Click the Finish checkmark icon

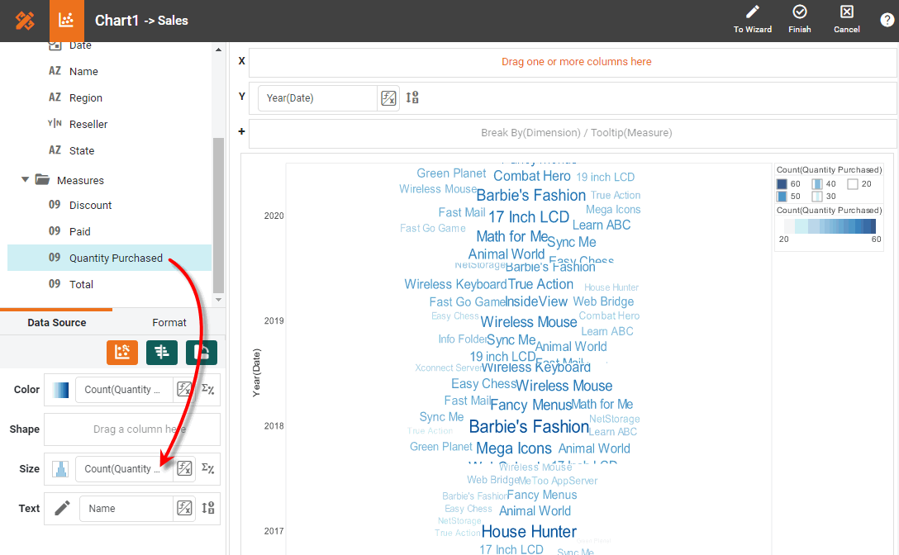(799, 12)
